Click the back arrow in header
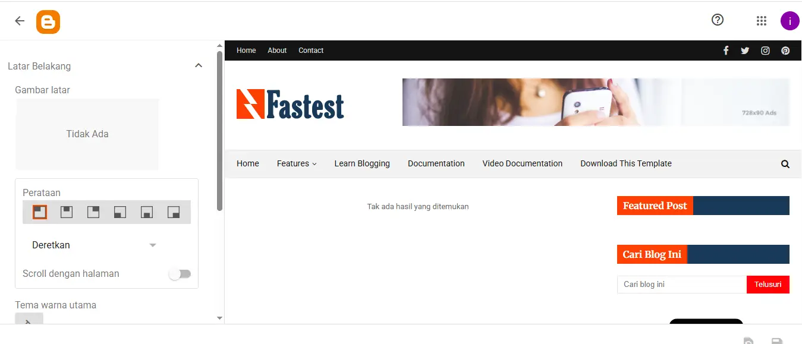 click(x=20, y=21)
